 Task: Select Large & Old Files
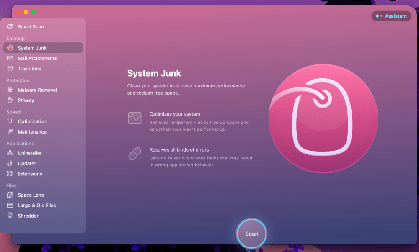click(43, 205)
